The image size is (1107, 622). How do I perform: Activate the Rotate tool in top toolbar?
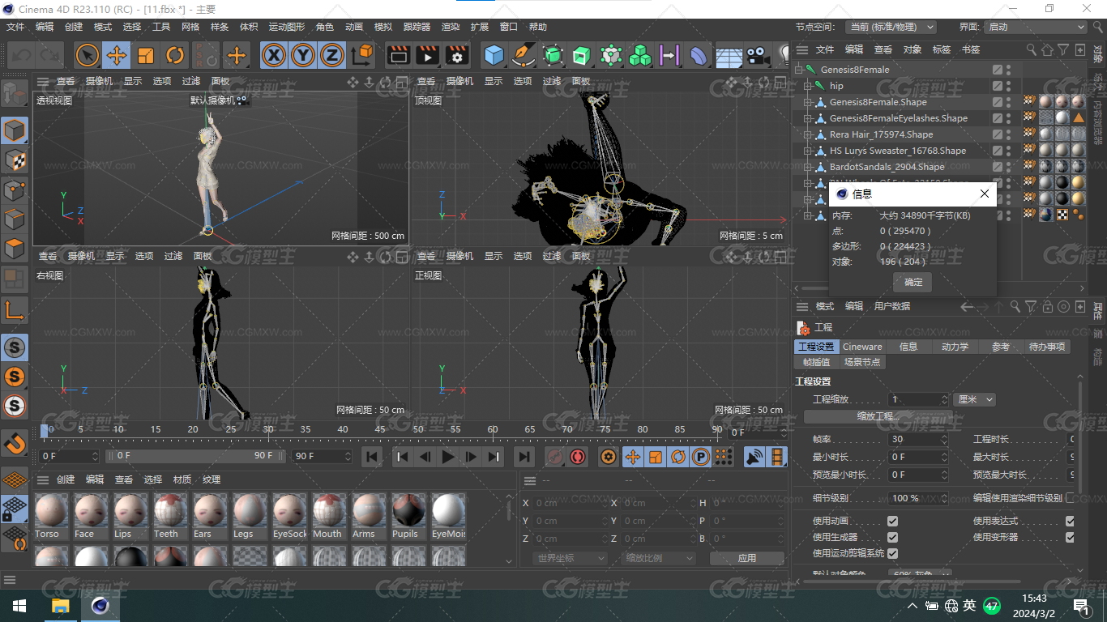pos(175,55)
